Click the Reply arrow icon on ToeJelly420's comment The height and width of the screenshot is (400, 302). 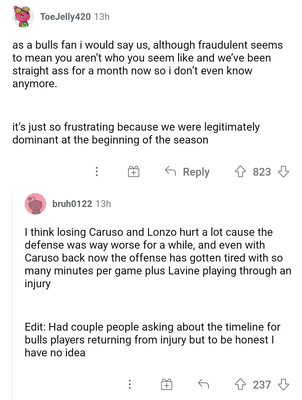coord(170,171)
